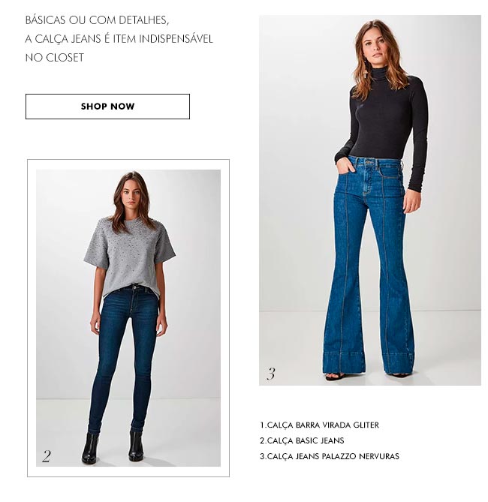
Task: Open the 1.Calça Barra Virada Gliter item
Action: click(x=320, y=425)
